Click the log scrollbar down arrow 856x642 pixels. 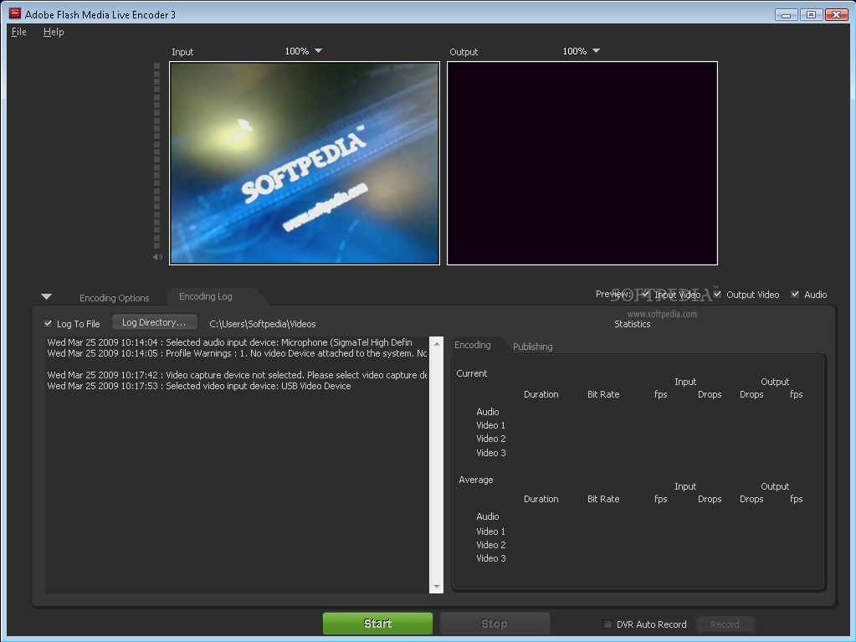(x=436, y=587)
